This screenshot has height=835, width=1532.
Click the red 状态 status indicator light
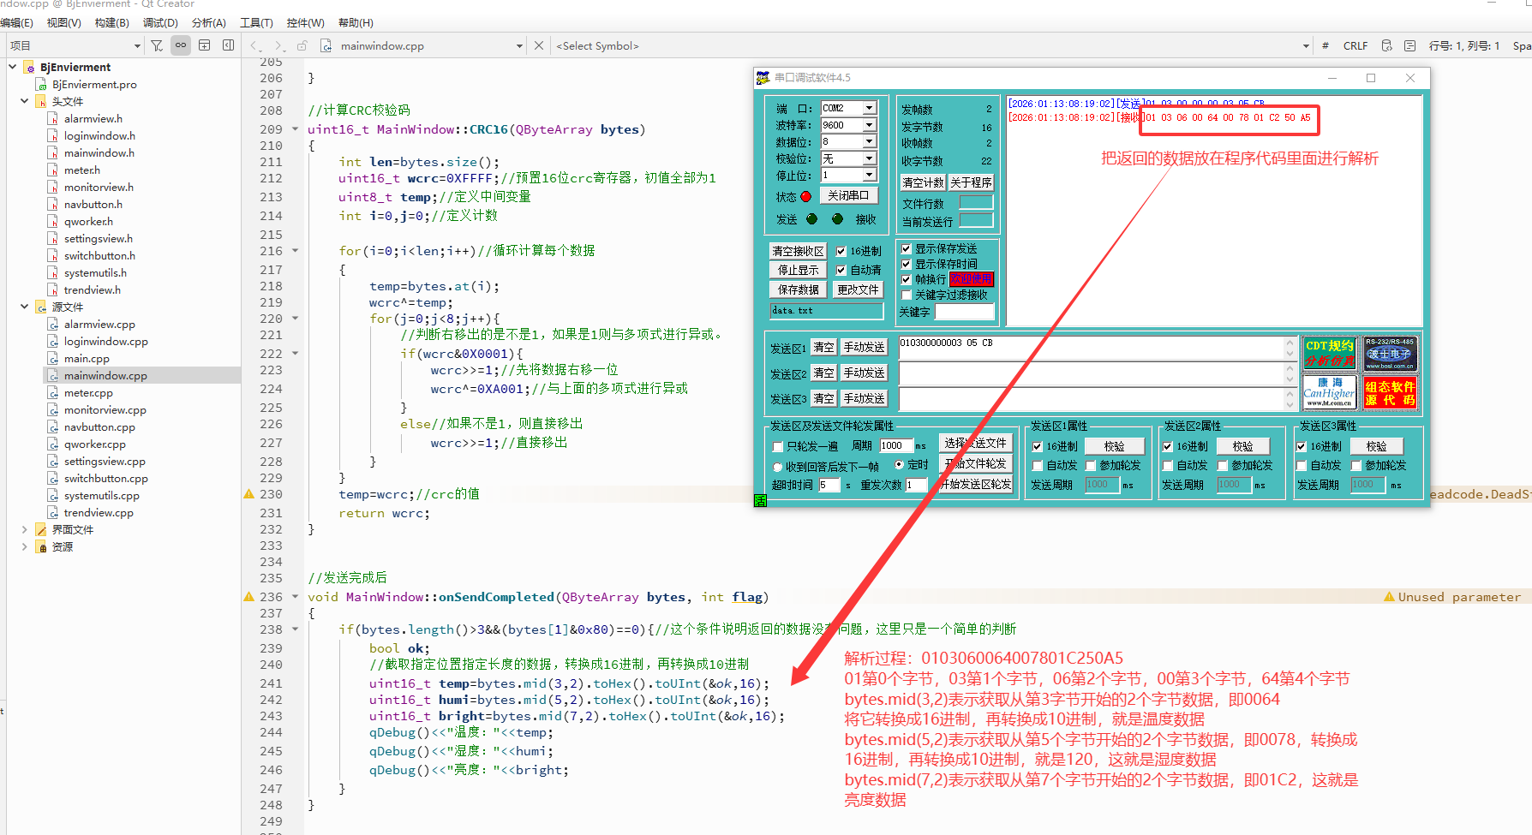[x=805, y=197]
